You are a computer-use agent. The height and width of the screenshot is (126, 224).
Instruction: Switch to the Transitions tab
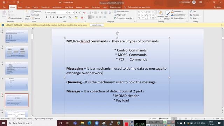point(45,7)
